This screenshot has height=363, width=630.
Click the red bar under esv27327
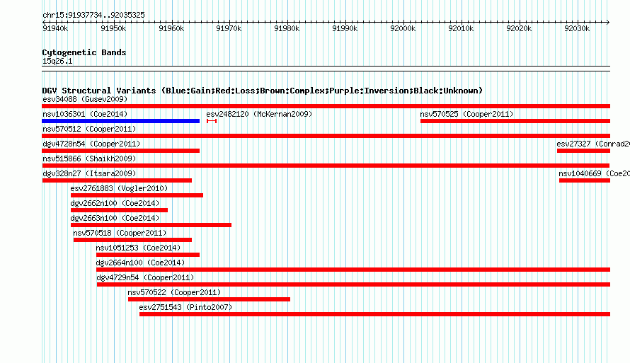(583, 151)
